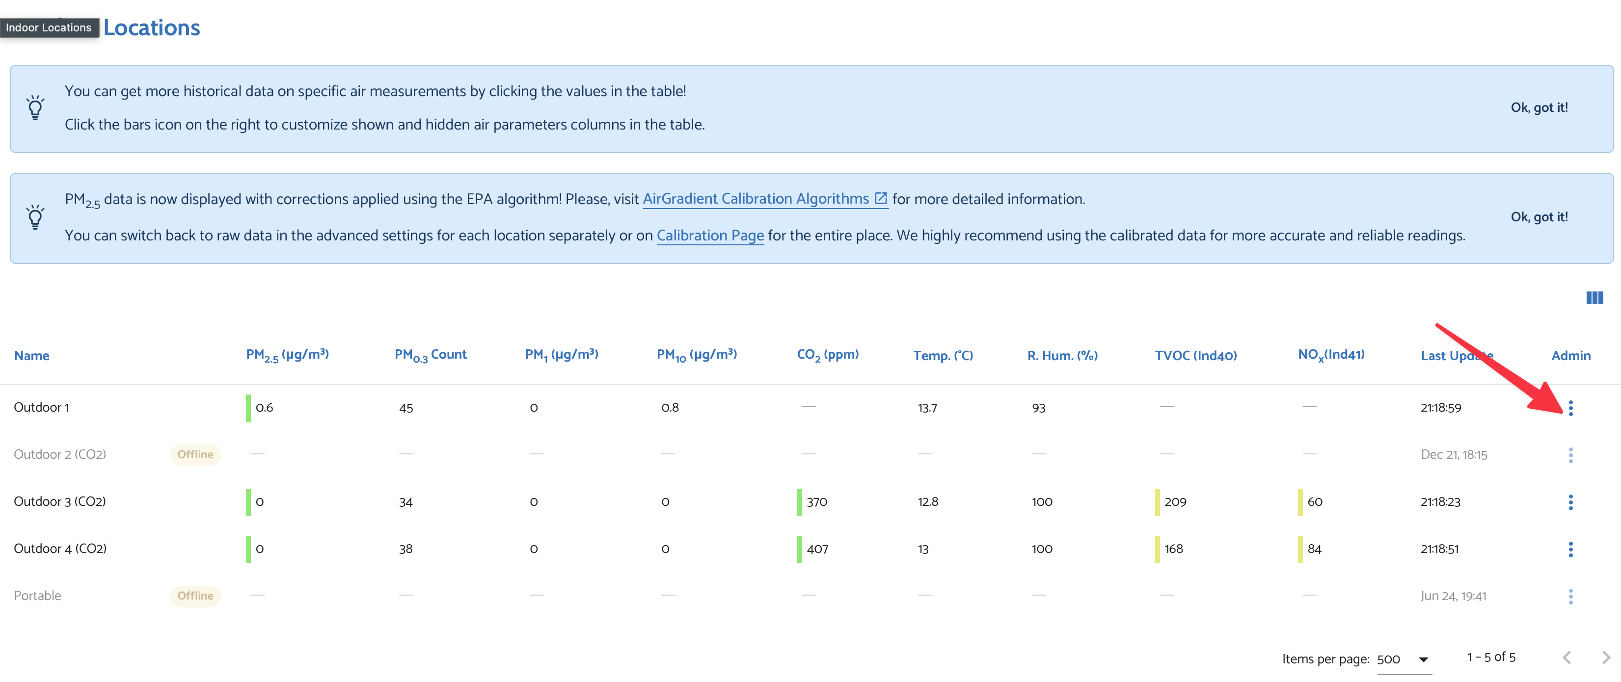Sort table by Name column header

point(31,355)
